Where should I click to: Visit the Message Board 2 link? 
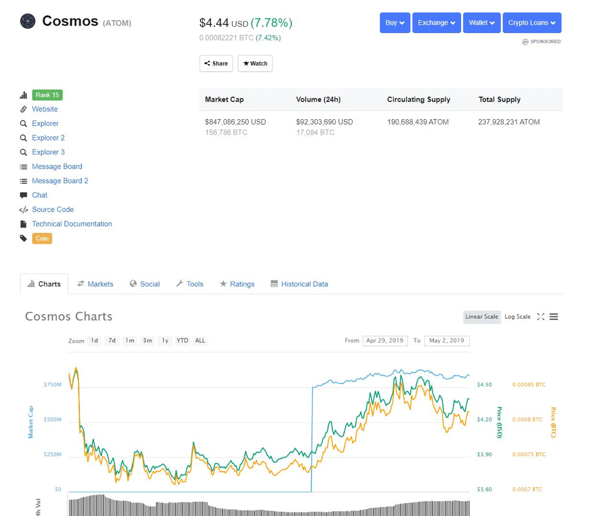tap(60, 181)
